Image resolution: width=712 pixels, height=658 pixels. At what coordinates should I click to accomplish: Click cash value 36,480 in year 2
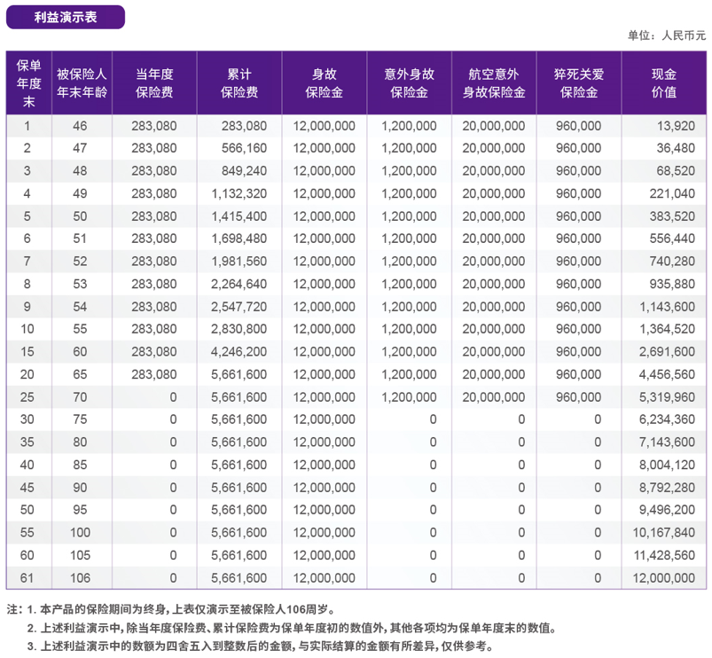tap(676, 148)
